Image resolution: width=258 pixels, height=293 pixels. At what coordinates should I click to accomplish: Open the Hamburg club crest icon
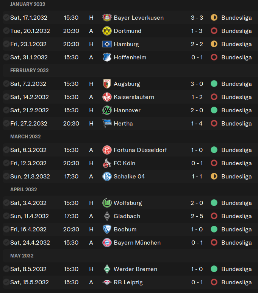pyautogui.click(x=107, y=44)
